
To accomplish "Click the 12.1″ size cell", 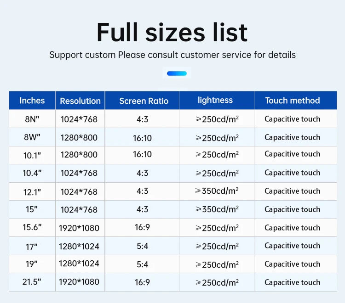I will click(x=32, y=191).
